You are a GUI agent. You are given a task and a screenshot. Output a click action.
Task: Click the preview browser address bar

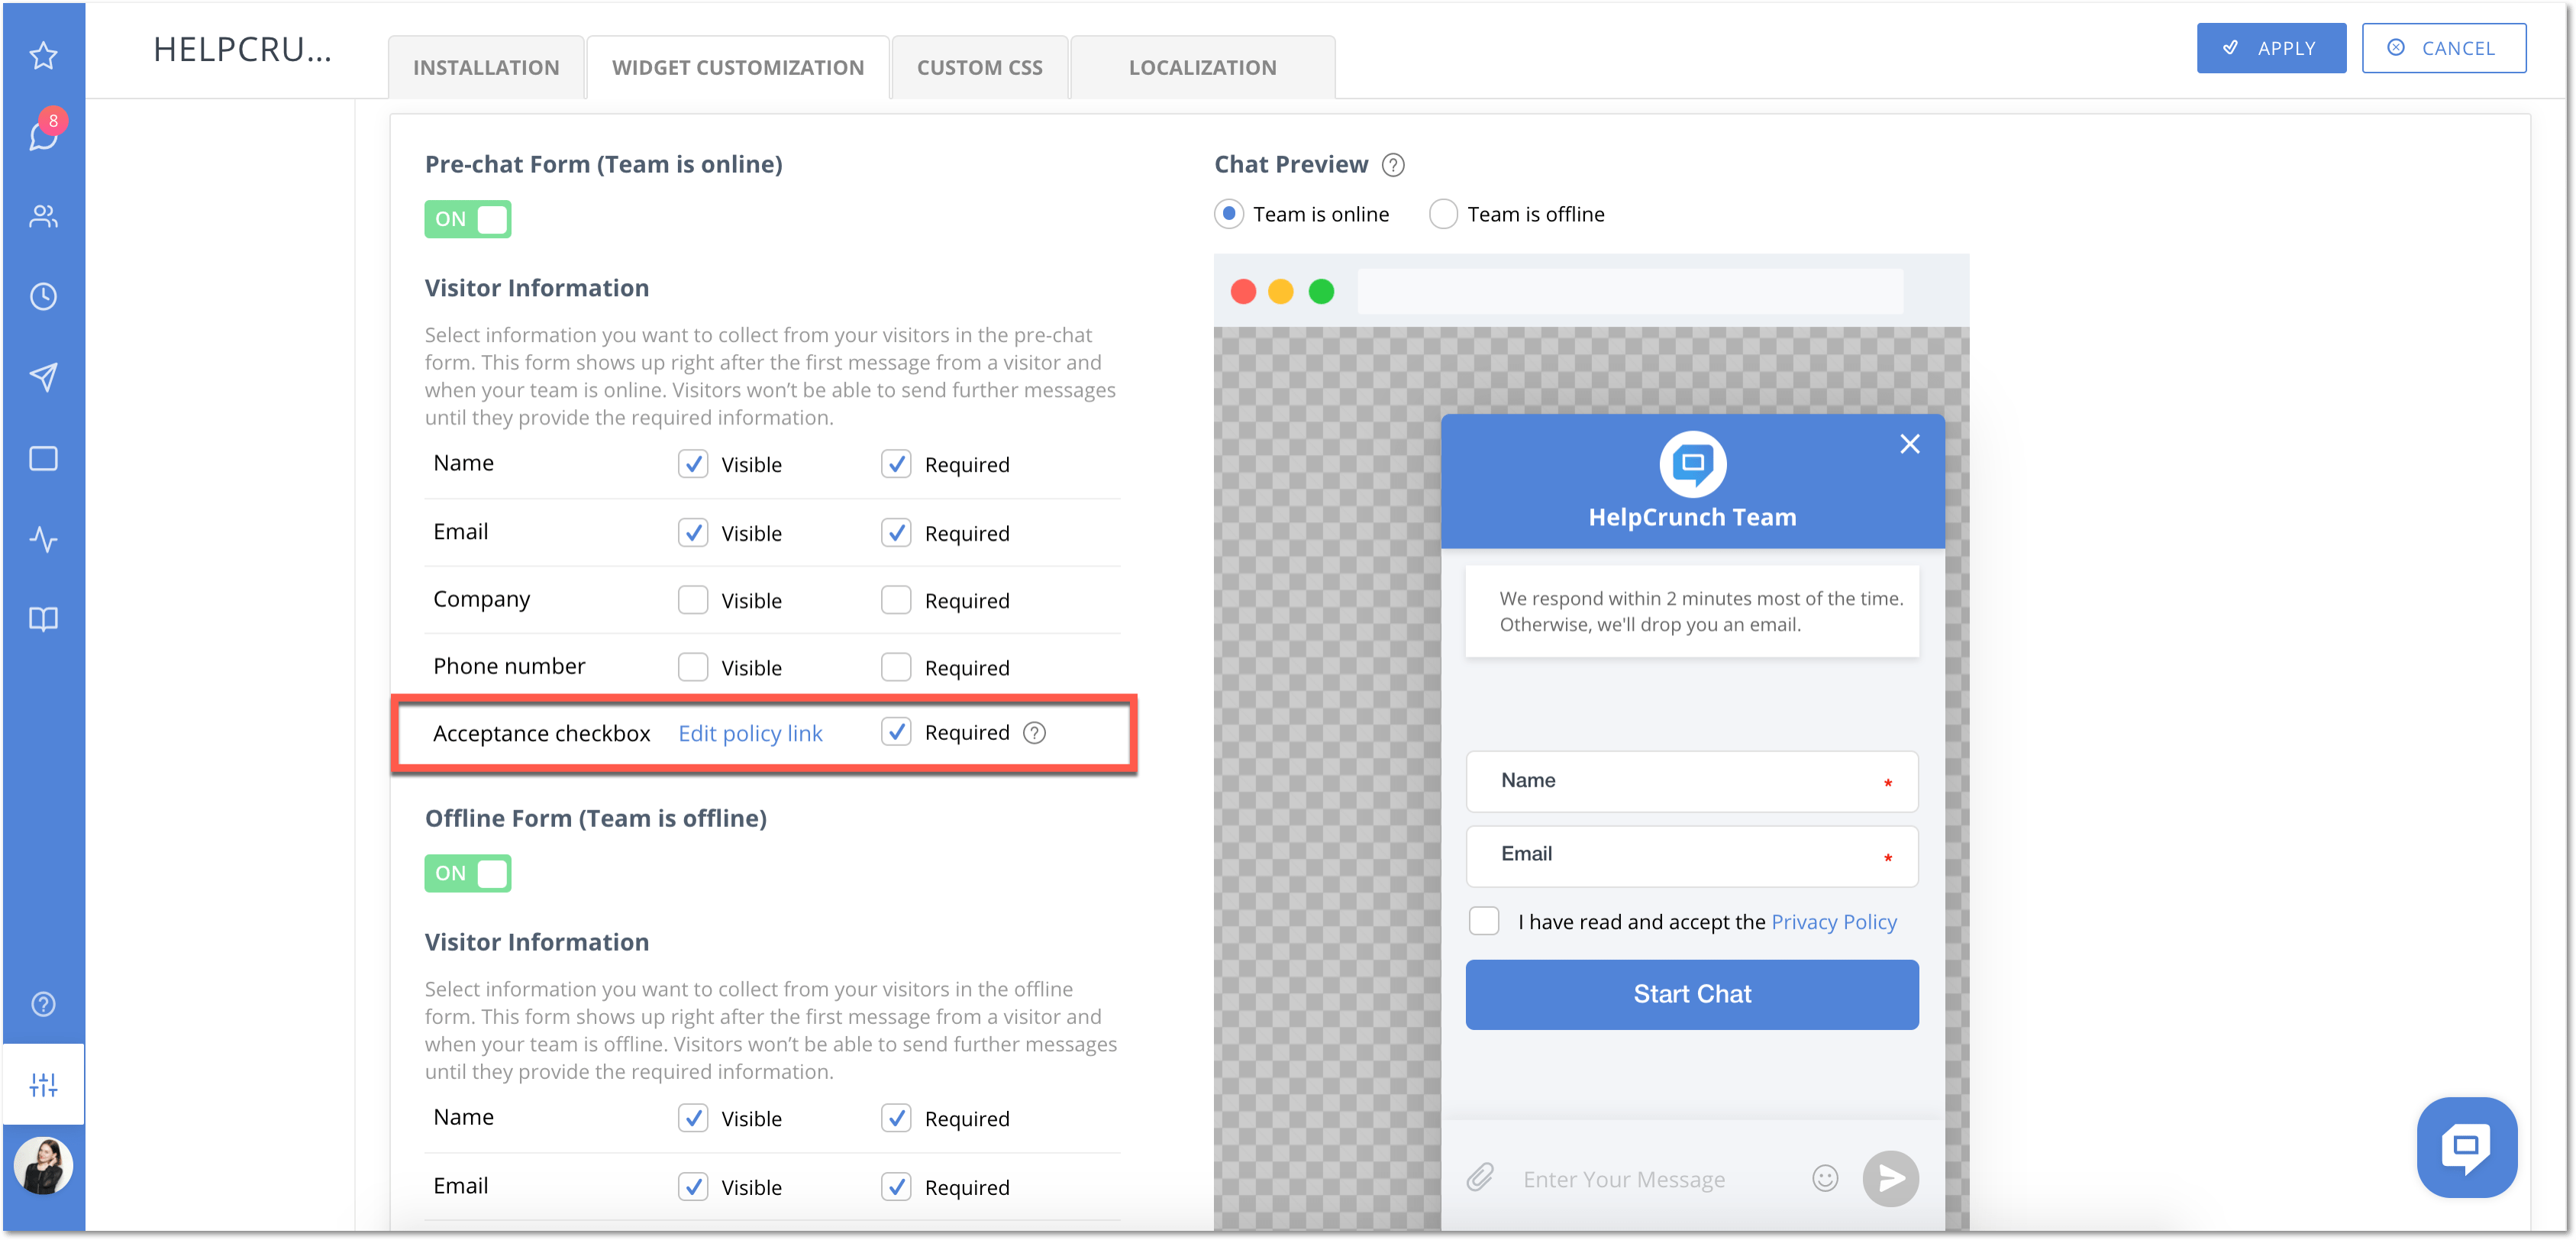click(x=1630, y=291)
